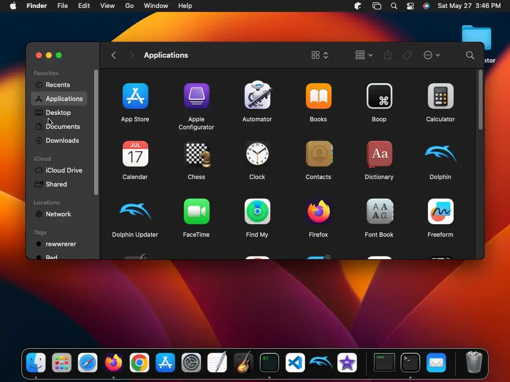Viewport: 510px width, 382px height.
Task: Open the Edit menu
Action: point(84,6)
